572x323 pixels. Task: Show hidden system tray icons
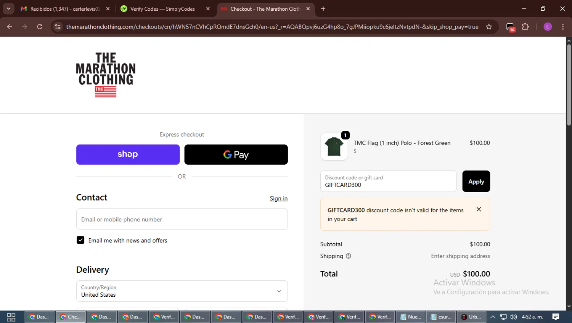(493, 317)
